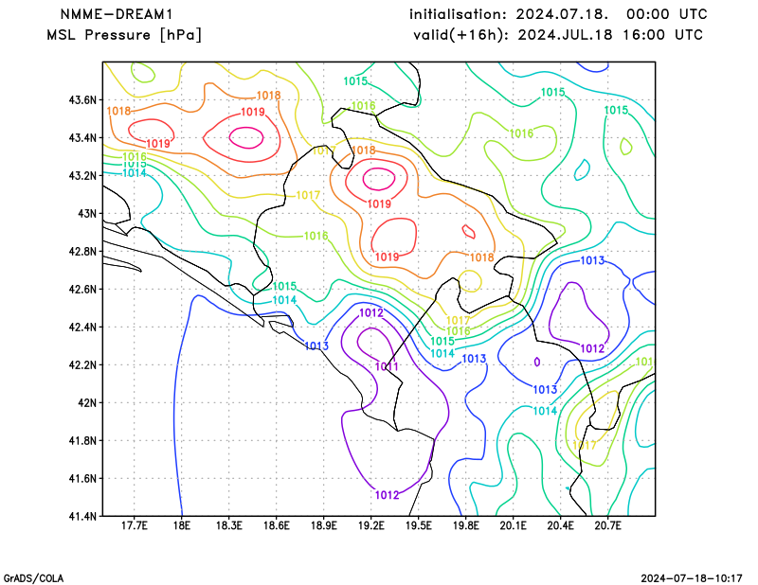Click the 2024-07-18-10:17 timestamp
This screenshot has width=758, height=585.
pyautogui.click(x=692, y=578)
